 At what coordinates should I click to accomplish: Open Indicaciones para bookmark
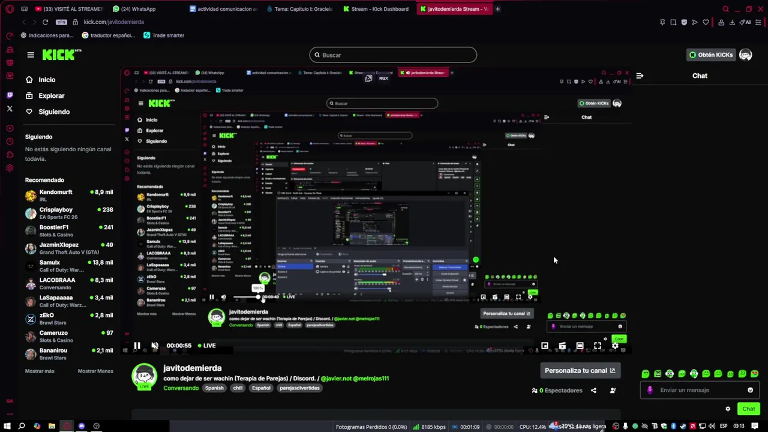click(47, 35)
